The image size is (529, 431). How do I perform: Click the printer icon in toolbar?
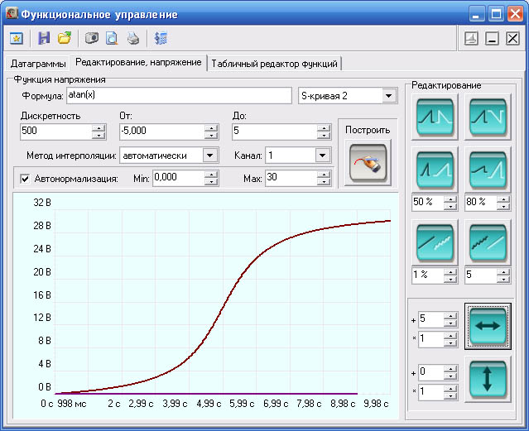133,38
